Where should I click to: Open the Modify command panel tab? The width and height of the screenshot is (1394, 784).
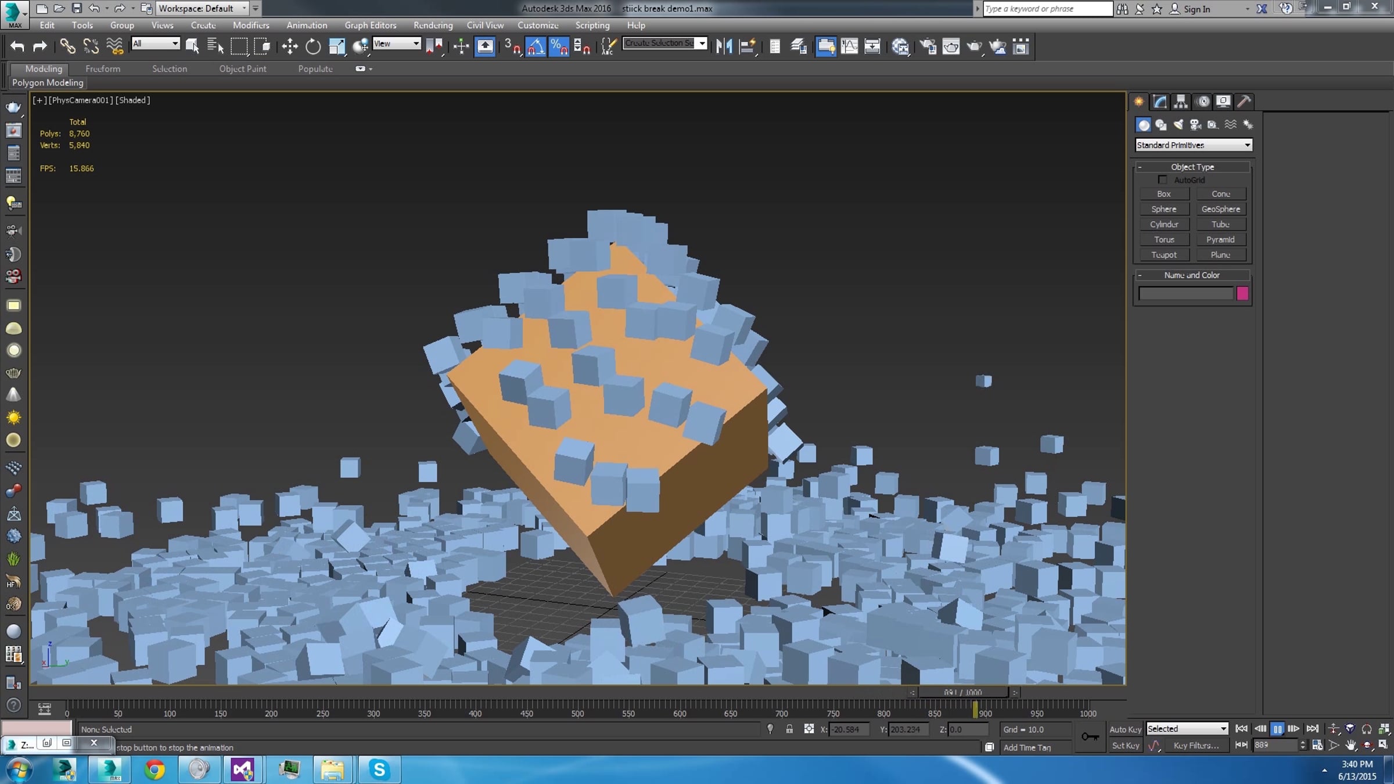pyautogui.click(x=1160, y=102)
